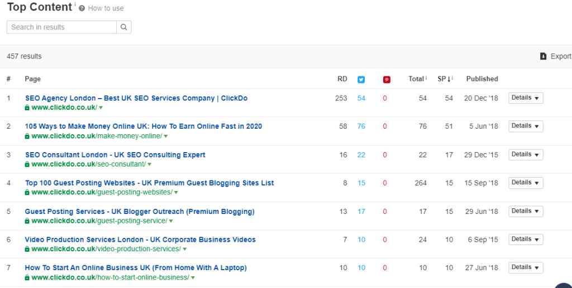
Task: Open SEO Consultant London title link
Action: tap(115, 154)
